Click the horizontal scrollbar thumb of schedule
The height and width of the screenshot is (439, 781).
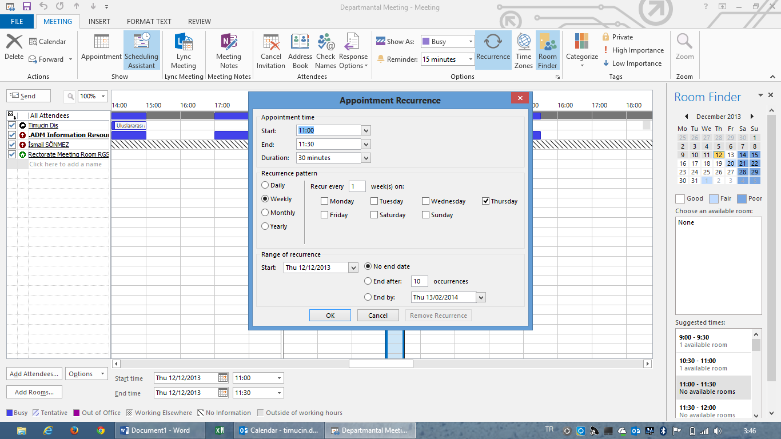pos(381,364)
